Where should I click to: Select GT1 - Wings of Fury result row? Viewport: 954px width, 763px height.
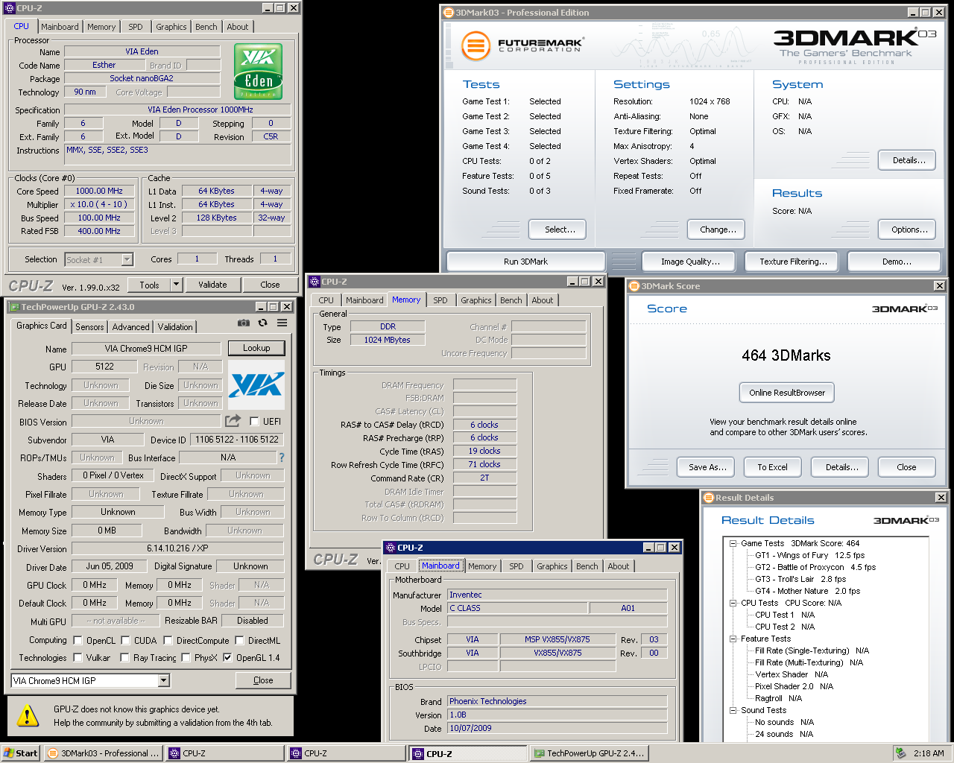(809, 555)
